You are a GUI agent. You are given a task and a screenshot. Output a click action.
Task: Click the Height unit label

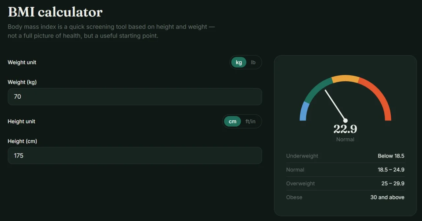tap(21, 121)
